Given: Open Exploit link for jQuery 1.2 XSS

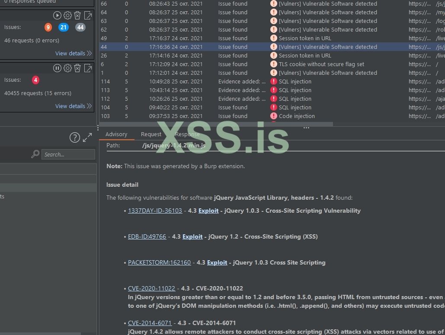Looking at the screenshot, I should click(x=192, y=236).
